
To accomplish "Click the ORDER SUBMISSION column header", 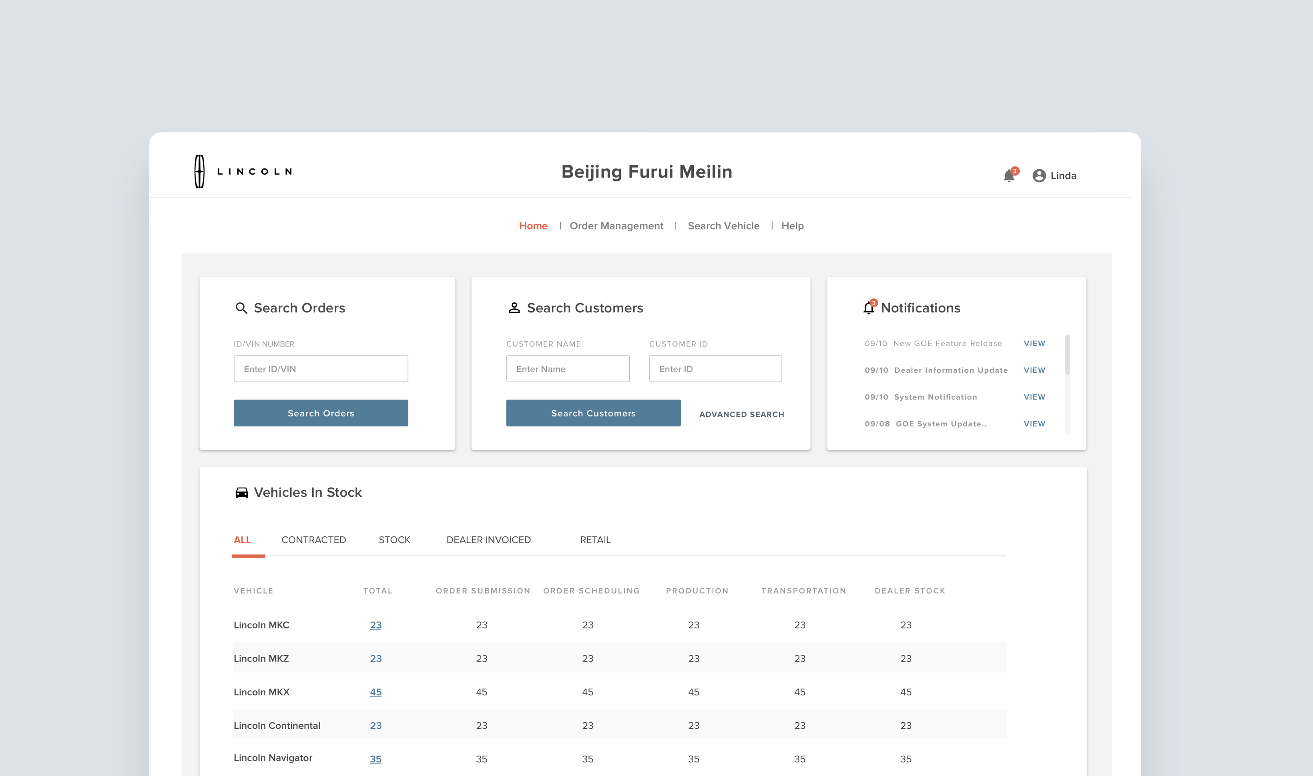I will coord(482,591).
